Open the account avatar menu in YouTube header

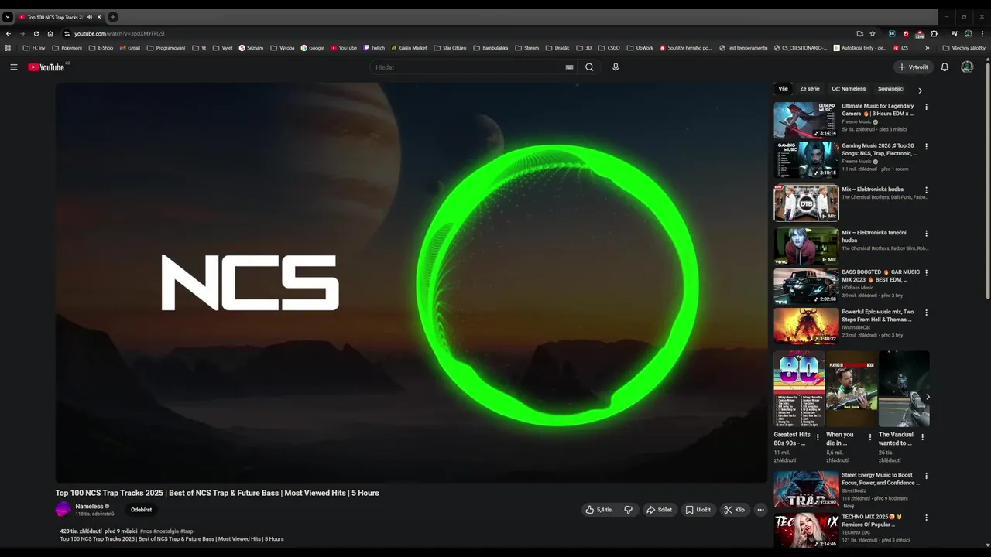pos(967,67)
